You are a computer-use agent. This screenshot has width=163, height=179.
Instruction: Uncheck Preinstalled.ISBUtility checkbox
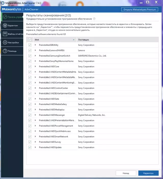coord(30,45)
